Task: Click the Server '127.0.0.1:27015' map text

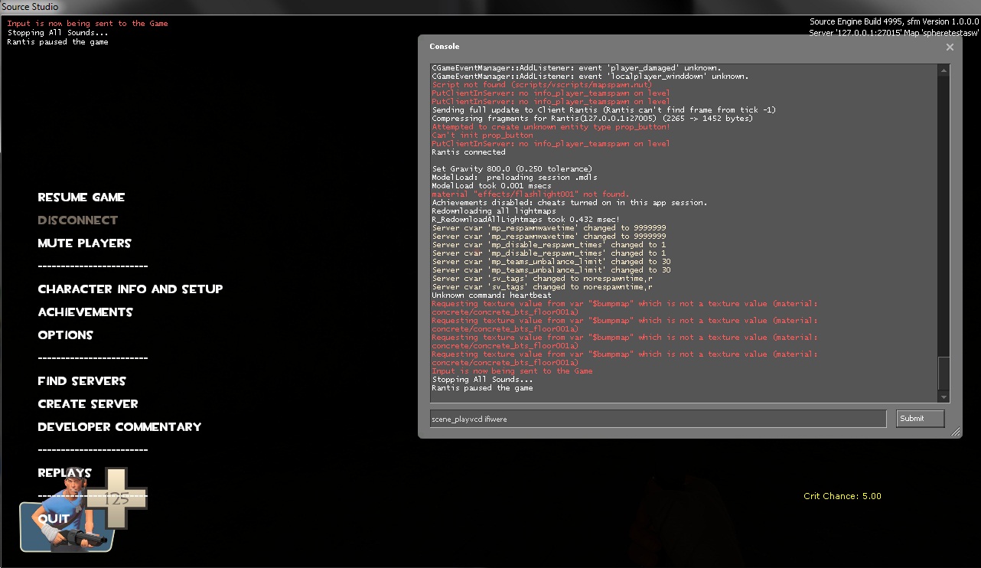Action: click(x=894, y=31)
